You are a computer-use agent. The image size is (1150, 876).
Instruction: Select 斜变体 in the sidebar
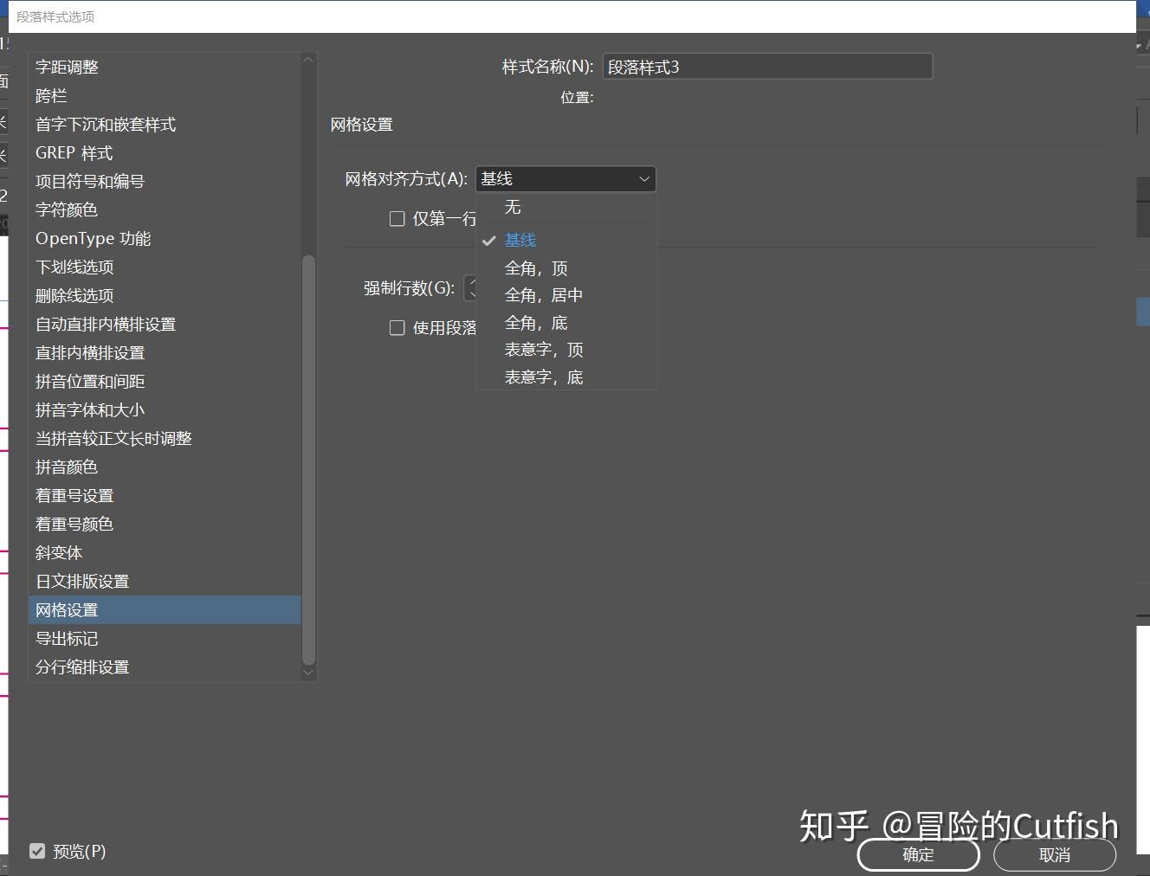click(x=58, y=552)
